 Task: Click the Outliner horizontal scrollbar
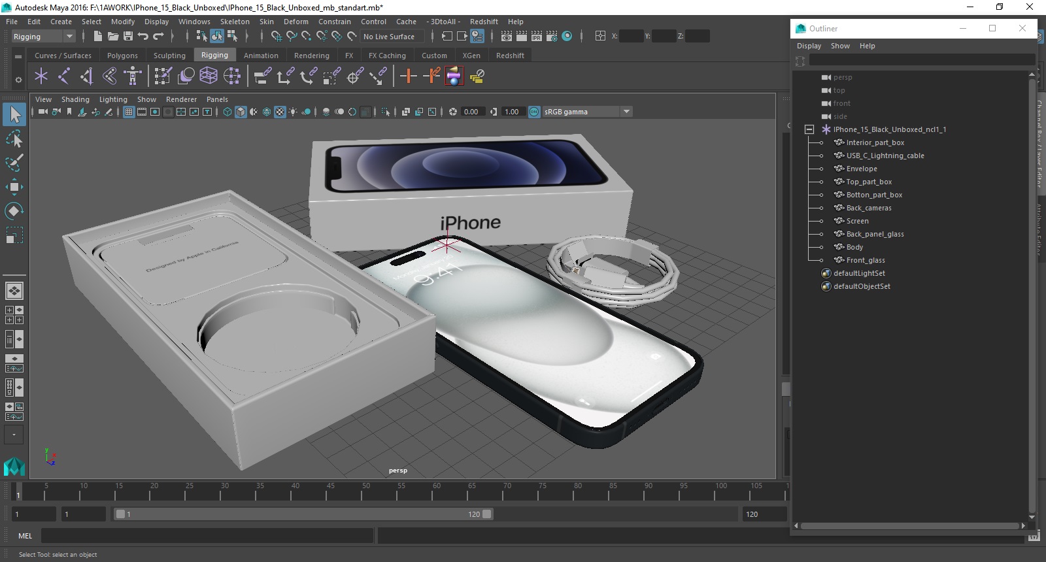[911, 525]
